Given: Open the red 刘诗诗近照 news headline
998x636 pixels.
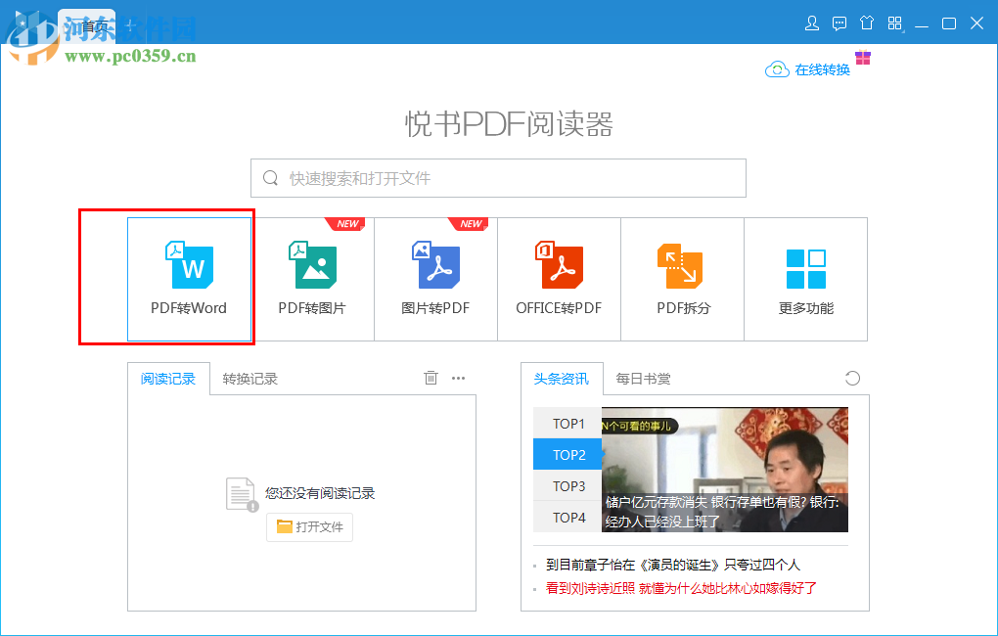Looking at the screenshot, I should coord(681,588).
